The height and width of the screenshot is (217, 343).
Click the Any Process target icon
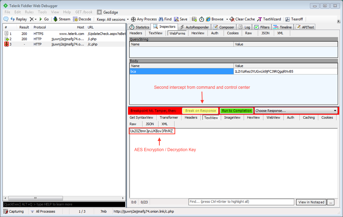click(133, 19)
